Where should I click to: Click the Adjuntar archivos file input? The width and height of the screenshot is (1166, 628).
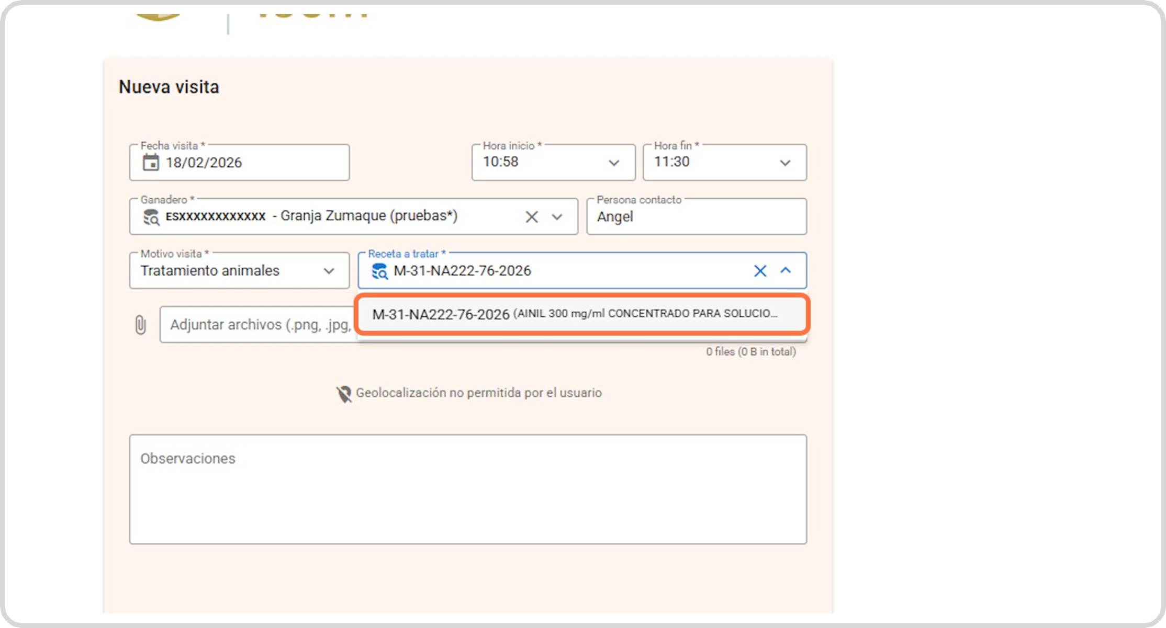click(259, 325)
